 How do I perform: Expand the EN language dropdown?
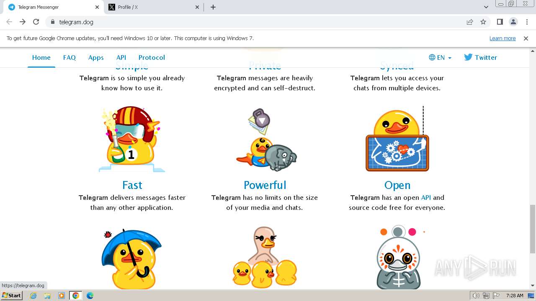pyautogui.click(x=440, y=57)
